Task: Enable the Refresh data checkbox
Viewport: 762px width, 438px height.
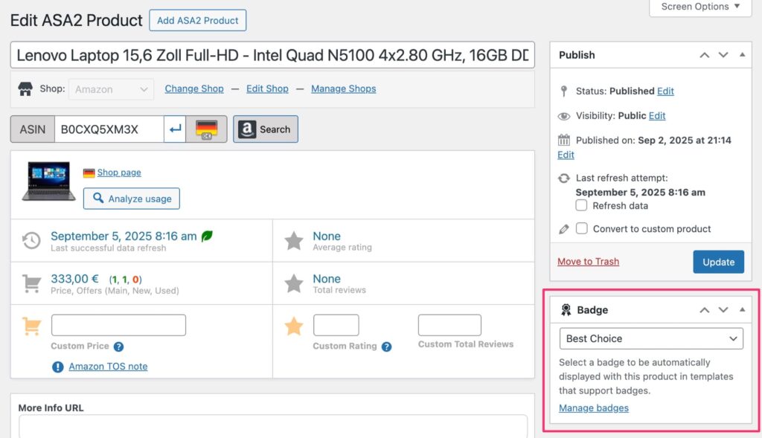Action: point(582,206)
